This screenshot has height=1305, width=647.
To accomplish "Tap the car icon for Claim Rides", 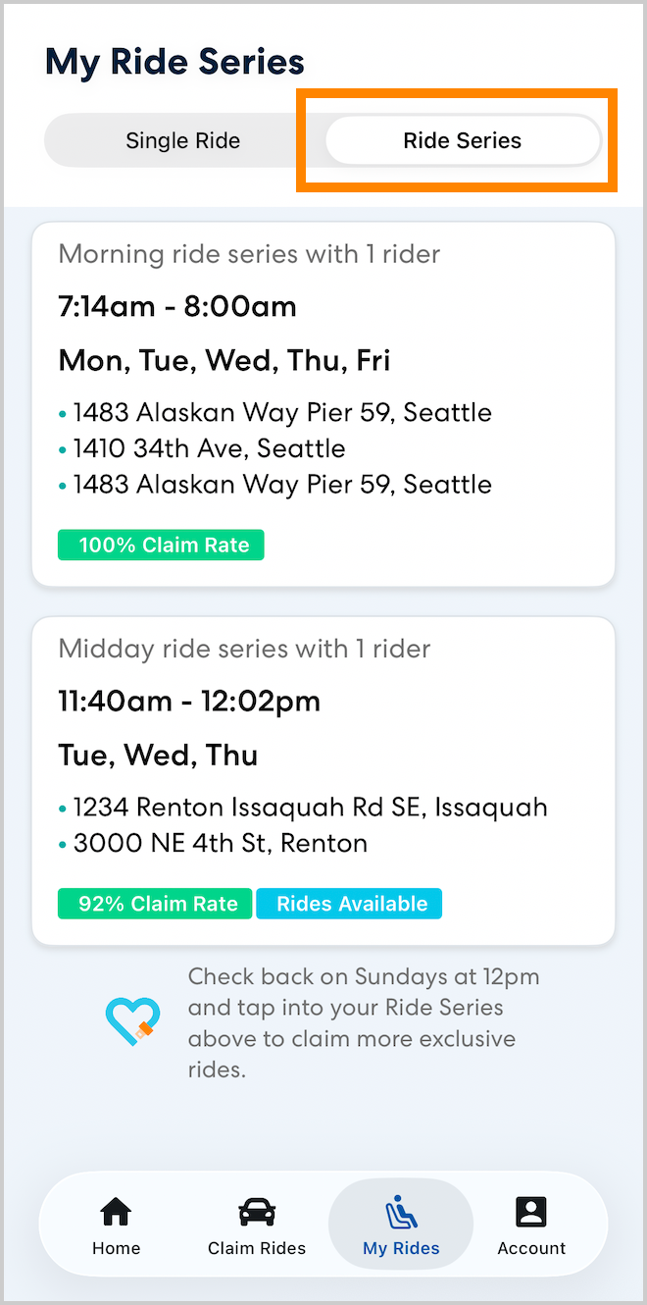I will tap(256, 1213).
